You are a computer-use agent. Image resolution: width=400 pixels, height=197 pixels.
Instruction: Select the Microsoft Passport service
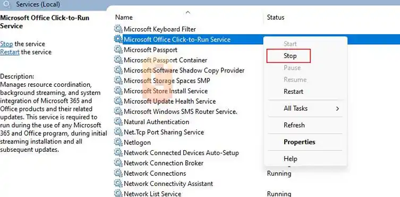point(150,50)
